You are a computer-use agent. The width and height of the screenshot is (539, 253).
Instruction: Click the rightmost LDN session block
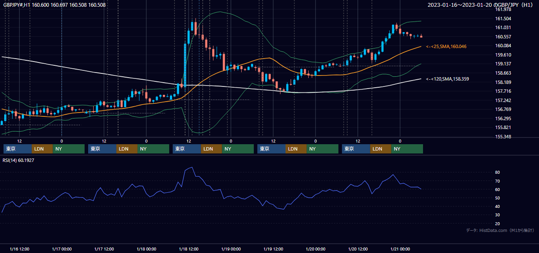point(381,149)
